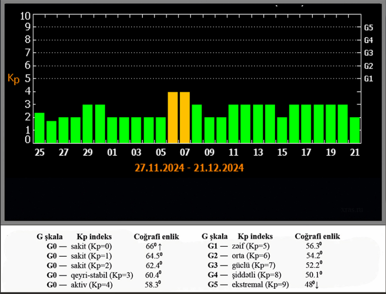Click the G3 label on right axis

(368, 53)
